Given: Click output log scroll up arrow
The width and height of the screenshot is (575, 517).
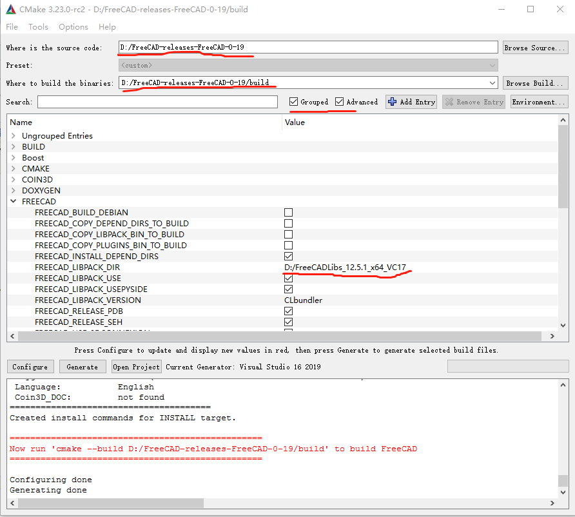Looking at the screenshot, I should pyautogui.click(x=563, y=385).
